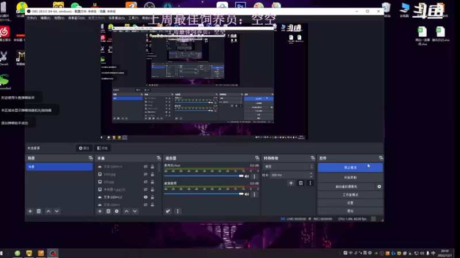Open three-dot options for 麦克风/Aux channel

[x=254, y=176]
